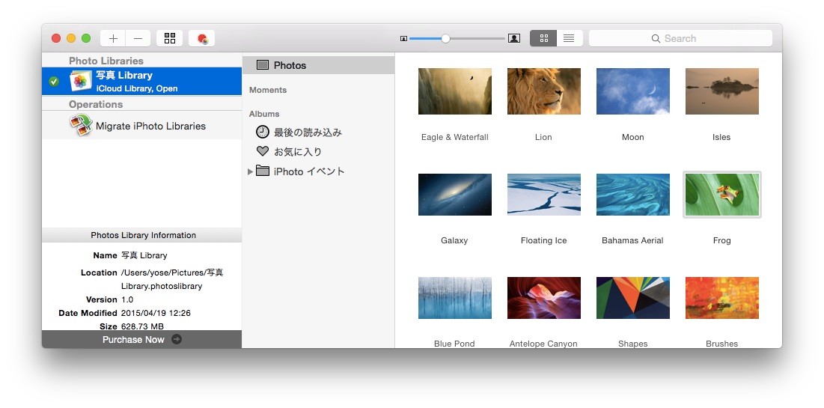Image resolution: width=824 pixels, height=408 pixels.
Task: Select iPhoto イベント folder label
Action: [310, 171]
